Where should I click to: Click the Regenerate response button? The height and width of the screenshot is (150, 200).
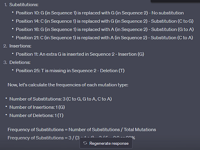point(106,143)
